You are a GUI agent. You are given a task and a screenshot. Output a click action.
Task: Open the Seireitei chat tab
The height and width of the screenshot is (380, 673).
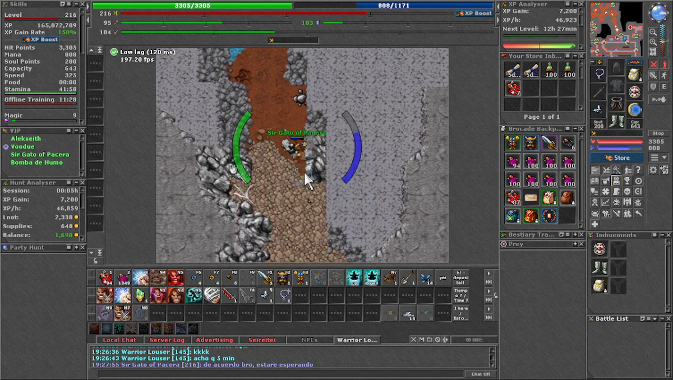point(261,340)
